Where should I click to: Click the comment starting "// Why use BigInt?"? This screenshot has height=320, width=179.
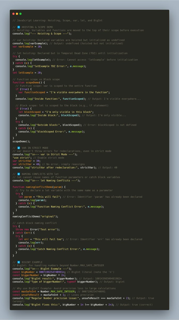tap(64, 288)
